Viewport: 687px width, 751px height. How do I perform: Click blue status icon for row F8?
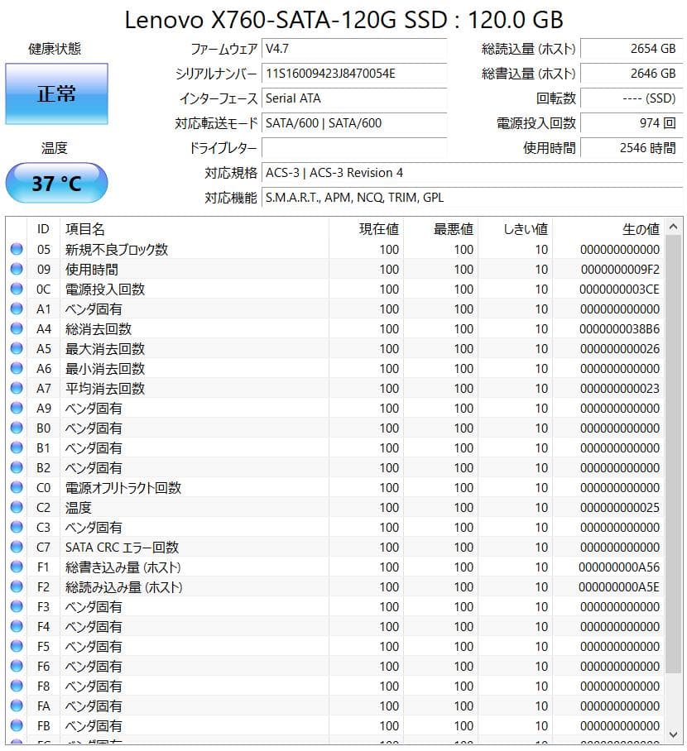(17, 686)
